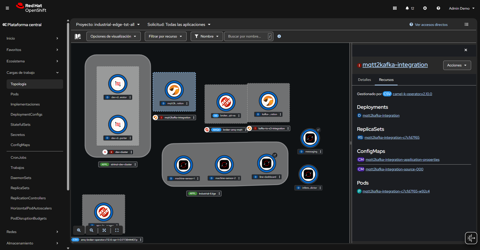Image resolution: width=480 pixels, height=250 pixels.
Task: Select the dev-cl..porter deployment node
Action: point(118,124)
